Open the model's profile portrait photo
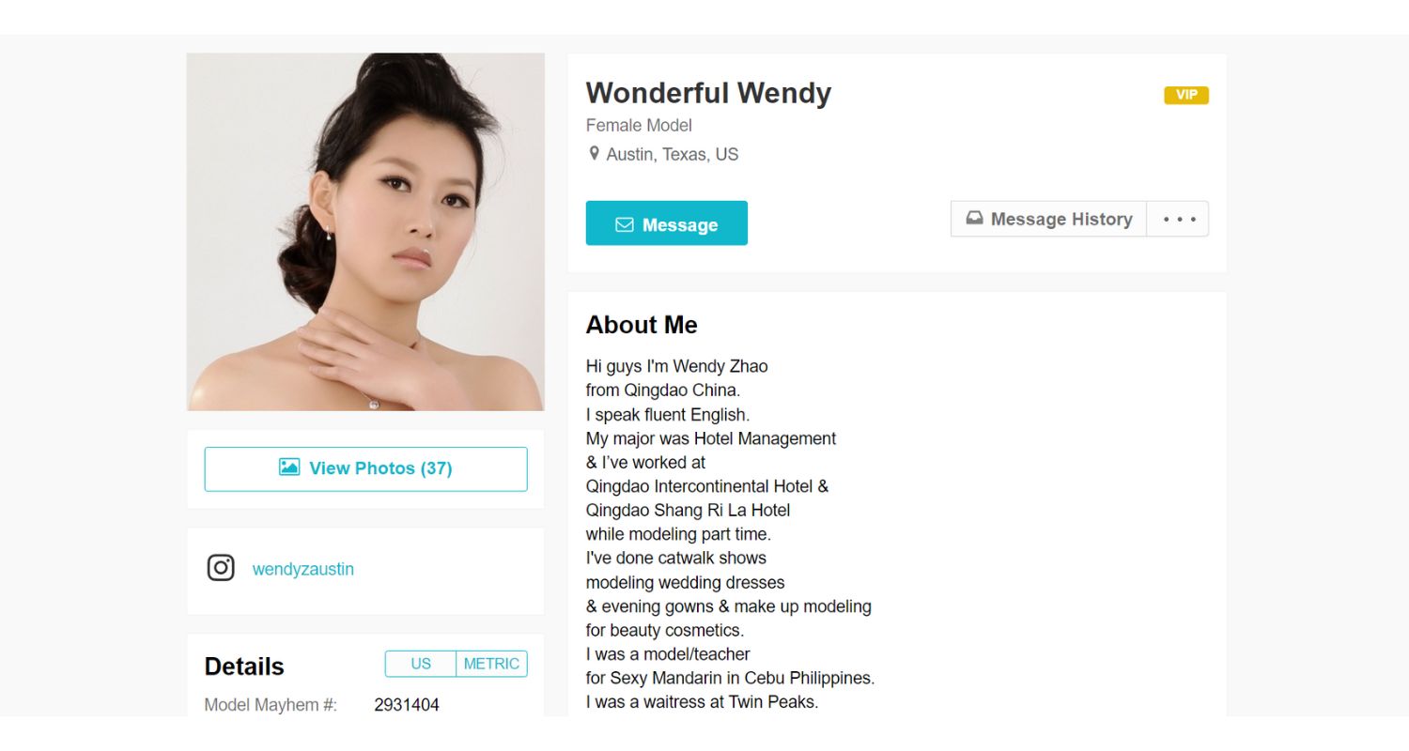 point(365,232)
